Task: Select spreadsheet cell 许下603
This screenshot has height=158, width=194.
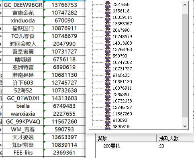Action: point(23,83)
